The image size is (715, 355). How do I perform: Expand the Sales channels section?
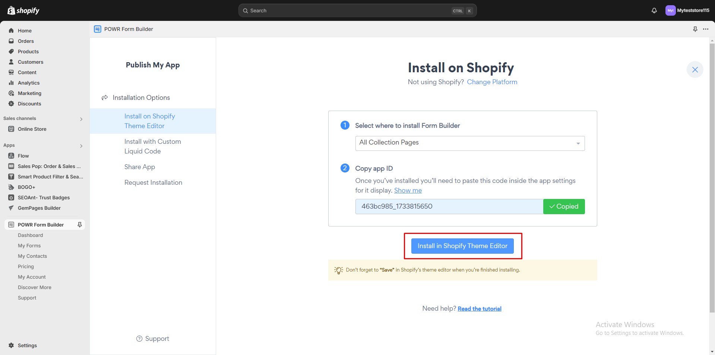click(x=81, y=119)
